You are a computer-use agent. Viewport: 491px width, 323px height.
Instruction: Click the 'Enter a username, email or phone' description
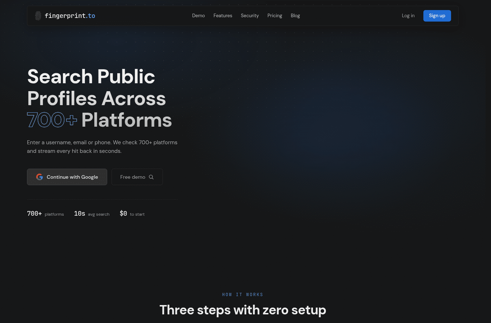pyautogui.click(x=102, y=147)
